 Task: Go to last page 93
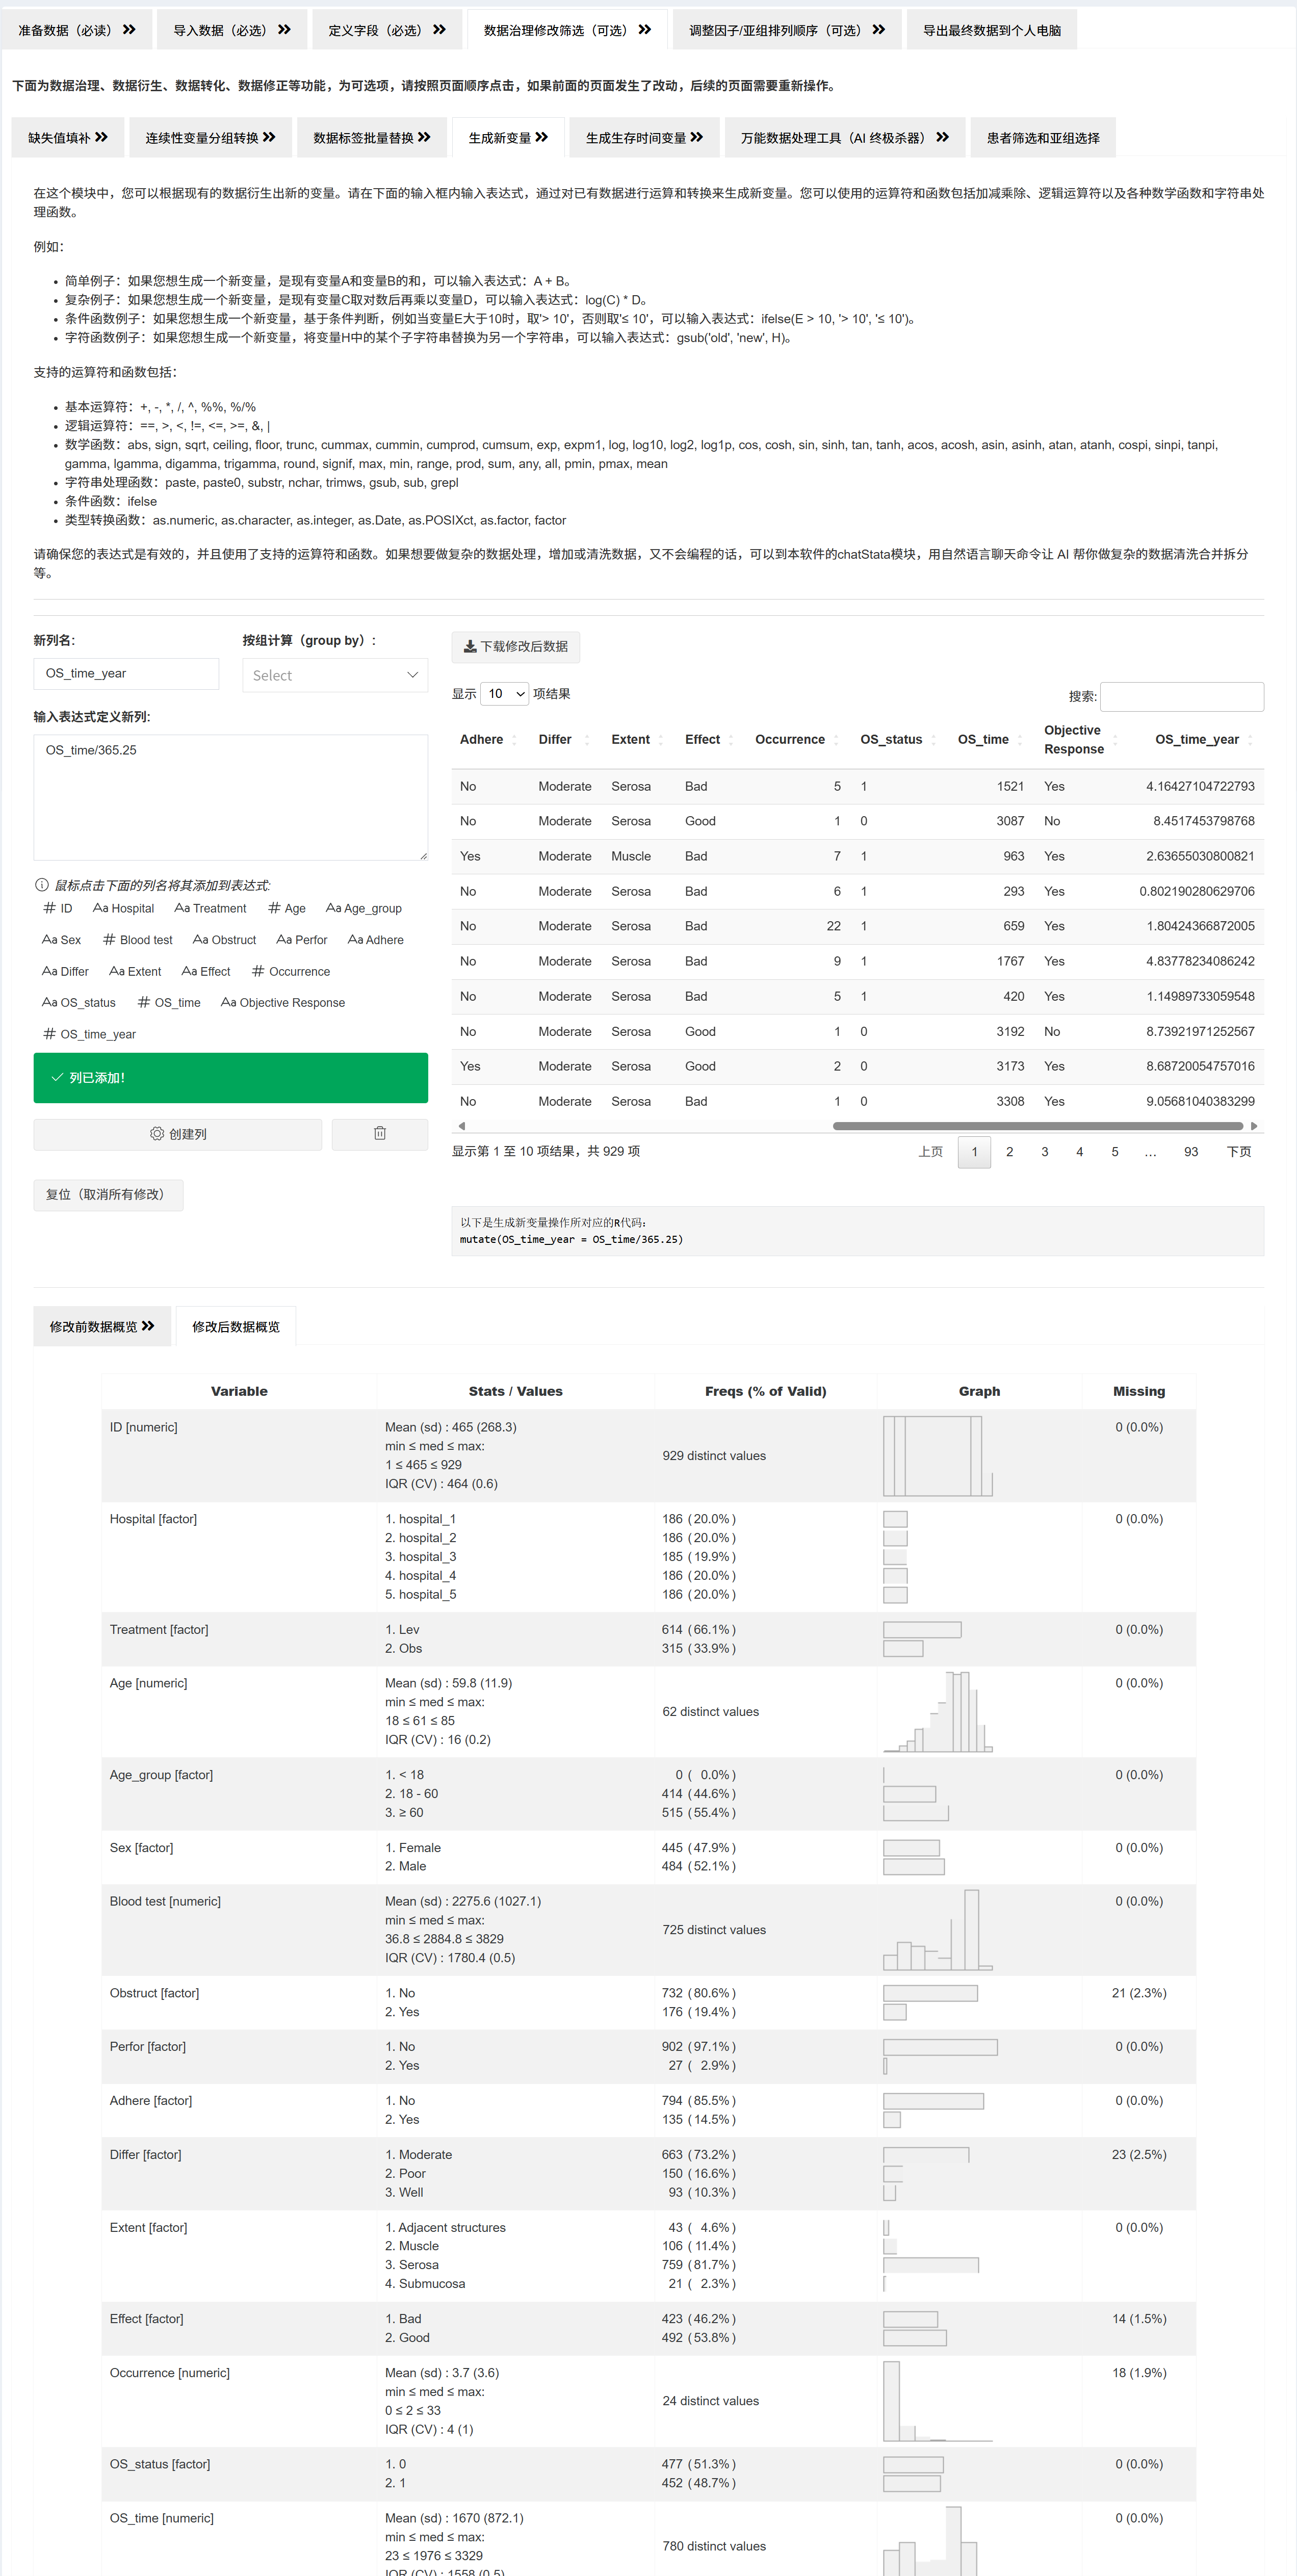point(1191,1152)
